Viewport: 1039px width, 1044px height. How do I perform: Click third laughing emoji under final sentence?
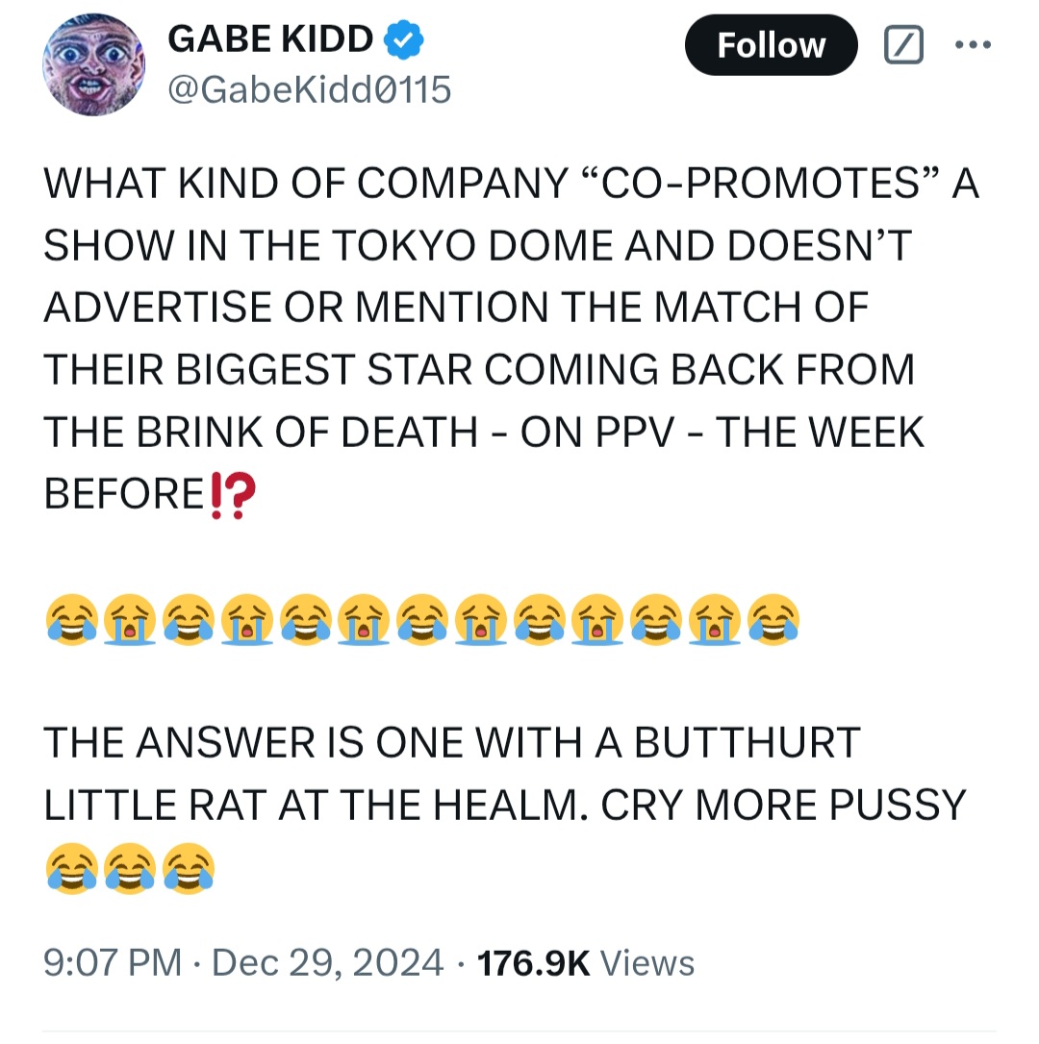point(189,867)
